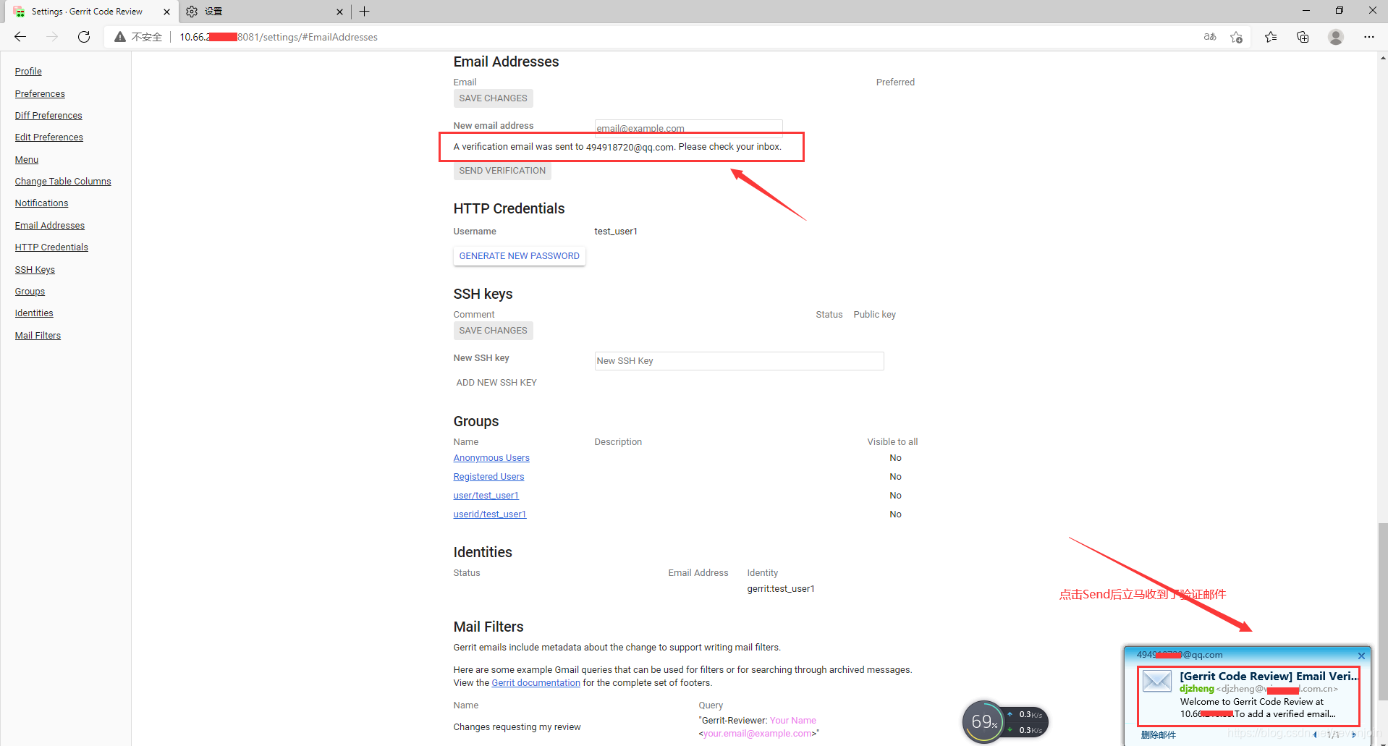Image resolution: width=1388 pixels, height=746 pixels.
Task: Jump to Mail Filters in sidebar
Action: click(x=38, y=335)
